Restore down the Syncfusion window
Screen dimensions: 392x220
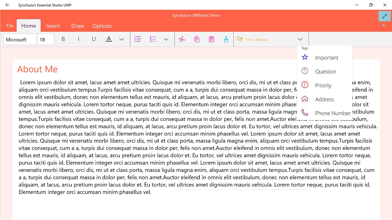pos(371,5)
